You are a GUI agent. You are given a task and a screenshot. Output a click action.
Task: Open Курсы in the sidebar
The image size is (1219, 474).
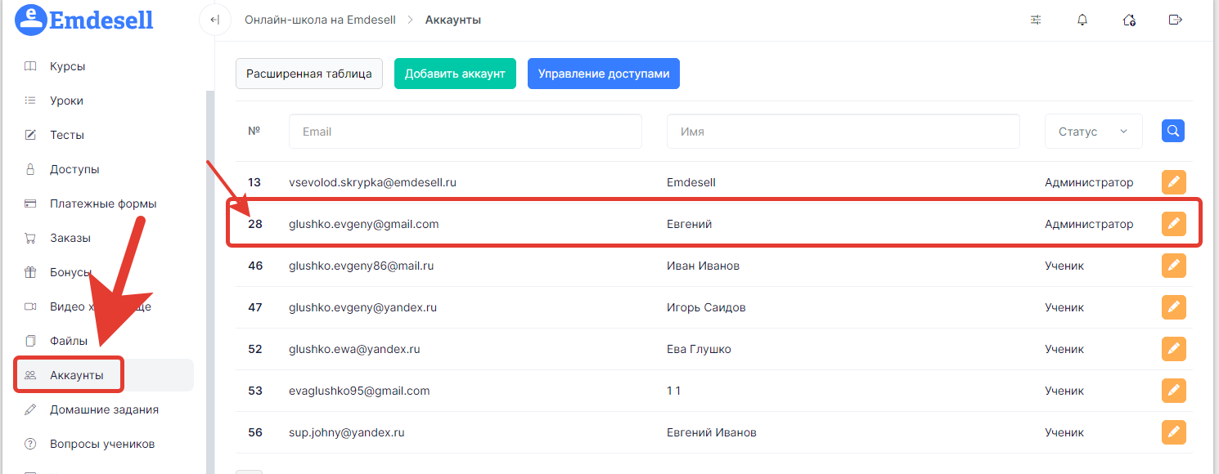point(67,66)
